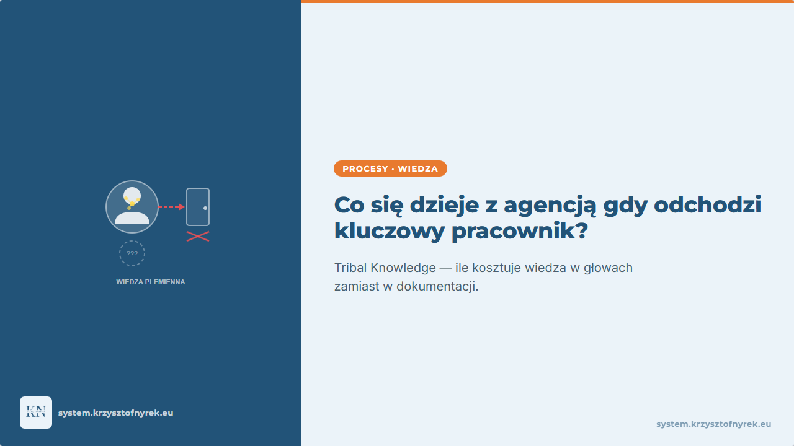Click the text 'zamiast w dokumentacji.'
The width and height of the screenshot is (794, 446).
tap(406, 287)
